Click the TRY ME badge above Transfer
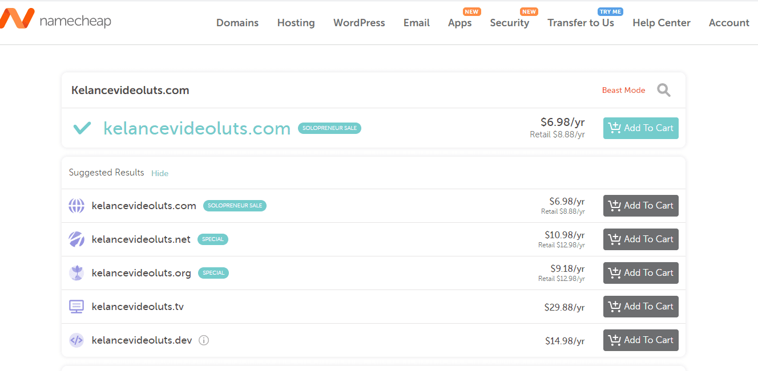 click(x=610, y=11)
